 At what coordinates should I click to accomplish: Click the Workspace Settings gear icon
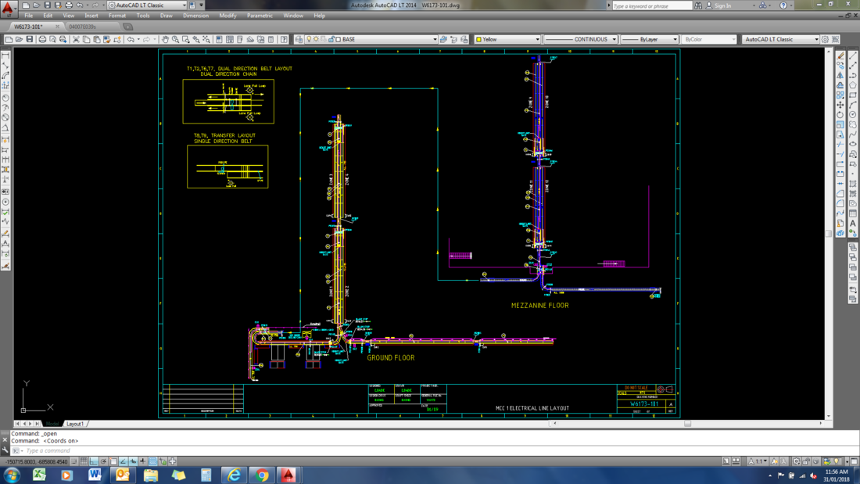point(825,40)
